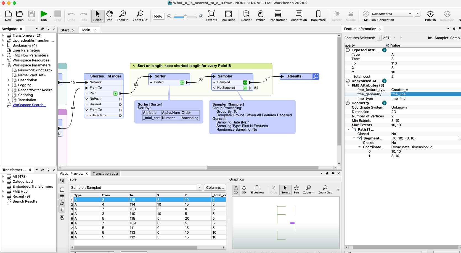
Task: Collapse the FME Attributes (3) section
Action: click(x=348, y=85)
